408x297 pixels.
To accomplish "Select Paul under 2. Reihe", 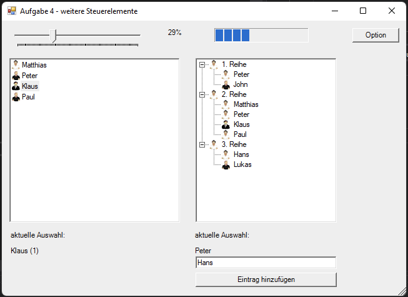I will pyautogui.click(x=240, y=134).
